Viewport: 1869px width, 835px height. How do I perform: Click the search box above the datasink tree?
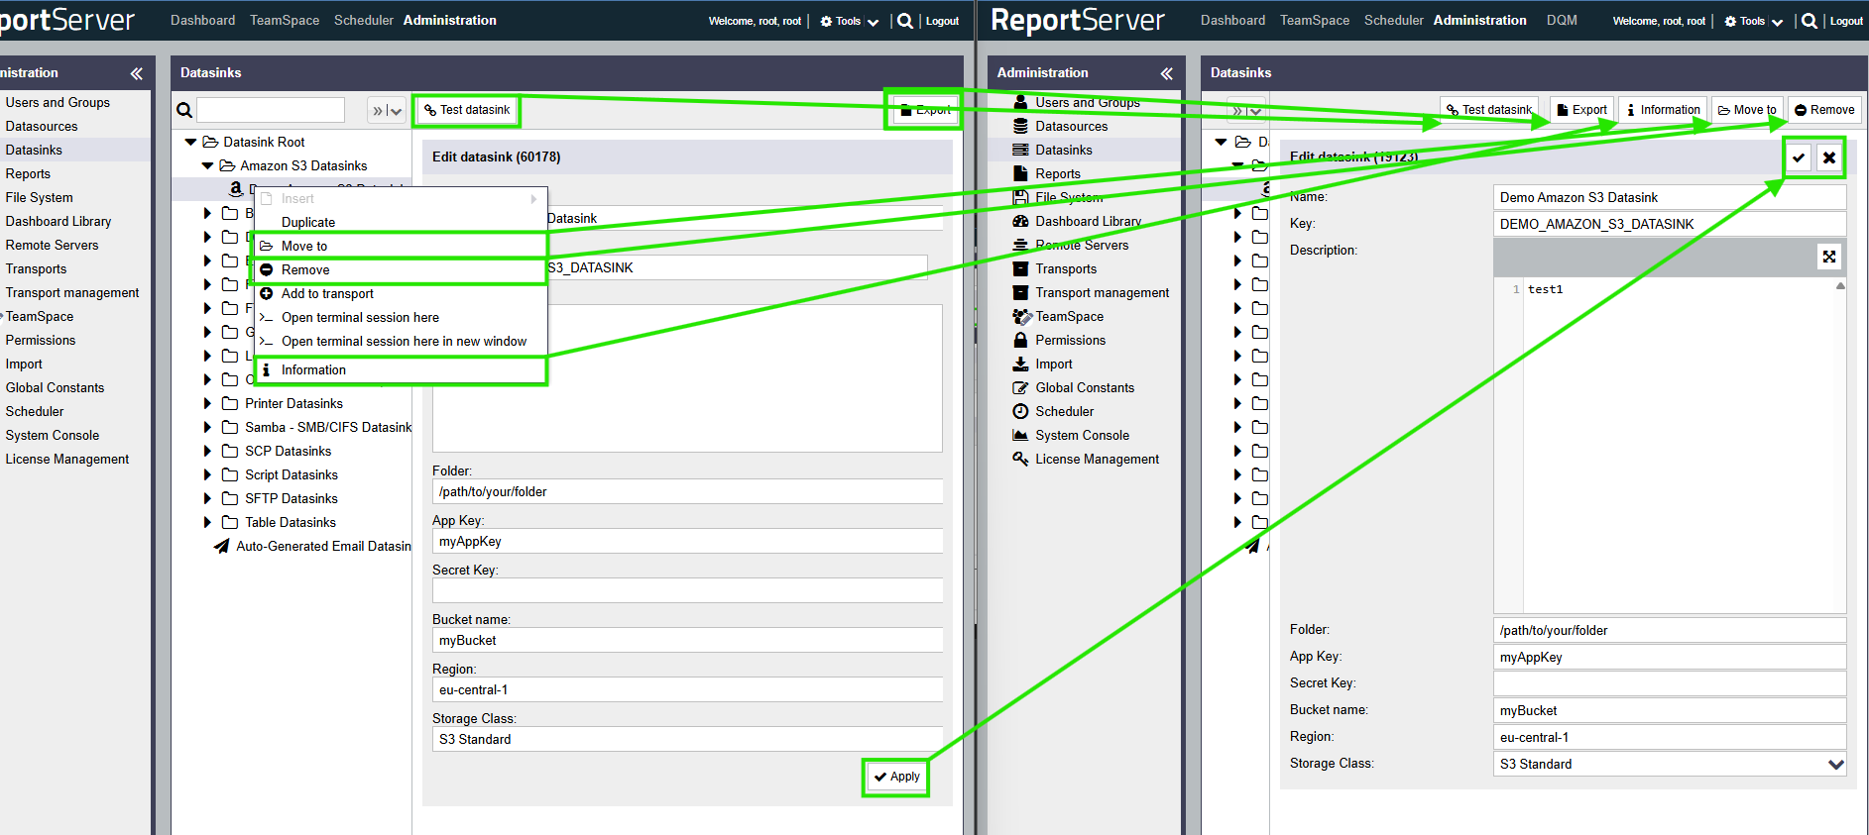point(271,110)
